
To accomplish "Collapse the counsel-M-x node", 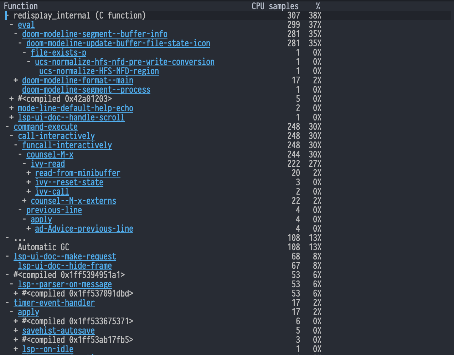I will click(x=20, y=154).
